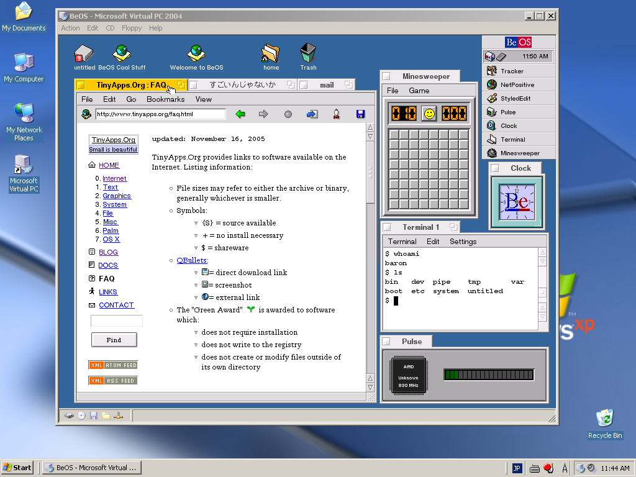
Task: Click the zoom box on Terminal 1 tab
Action: coord(454,227)
